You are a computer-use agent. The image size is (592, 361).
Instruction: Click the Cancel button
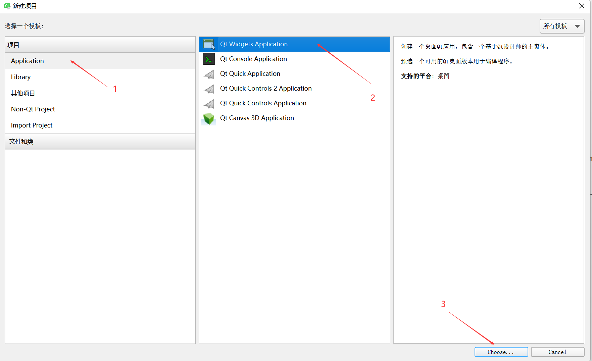pyautogui.click(x=557, y=352)
